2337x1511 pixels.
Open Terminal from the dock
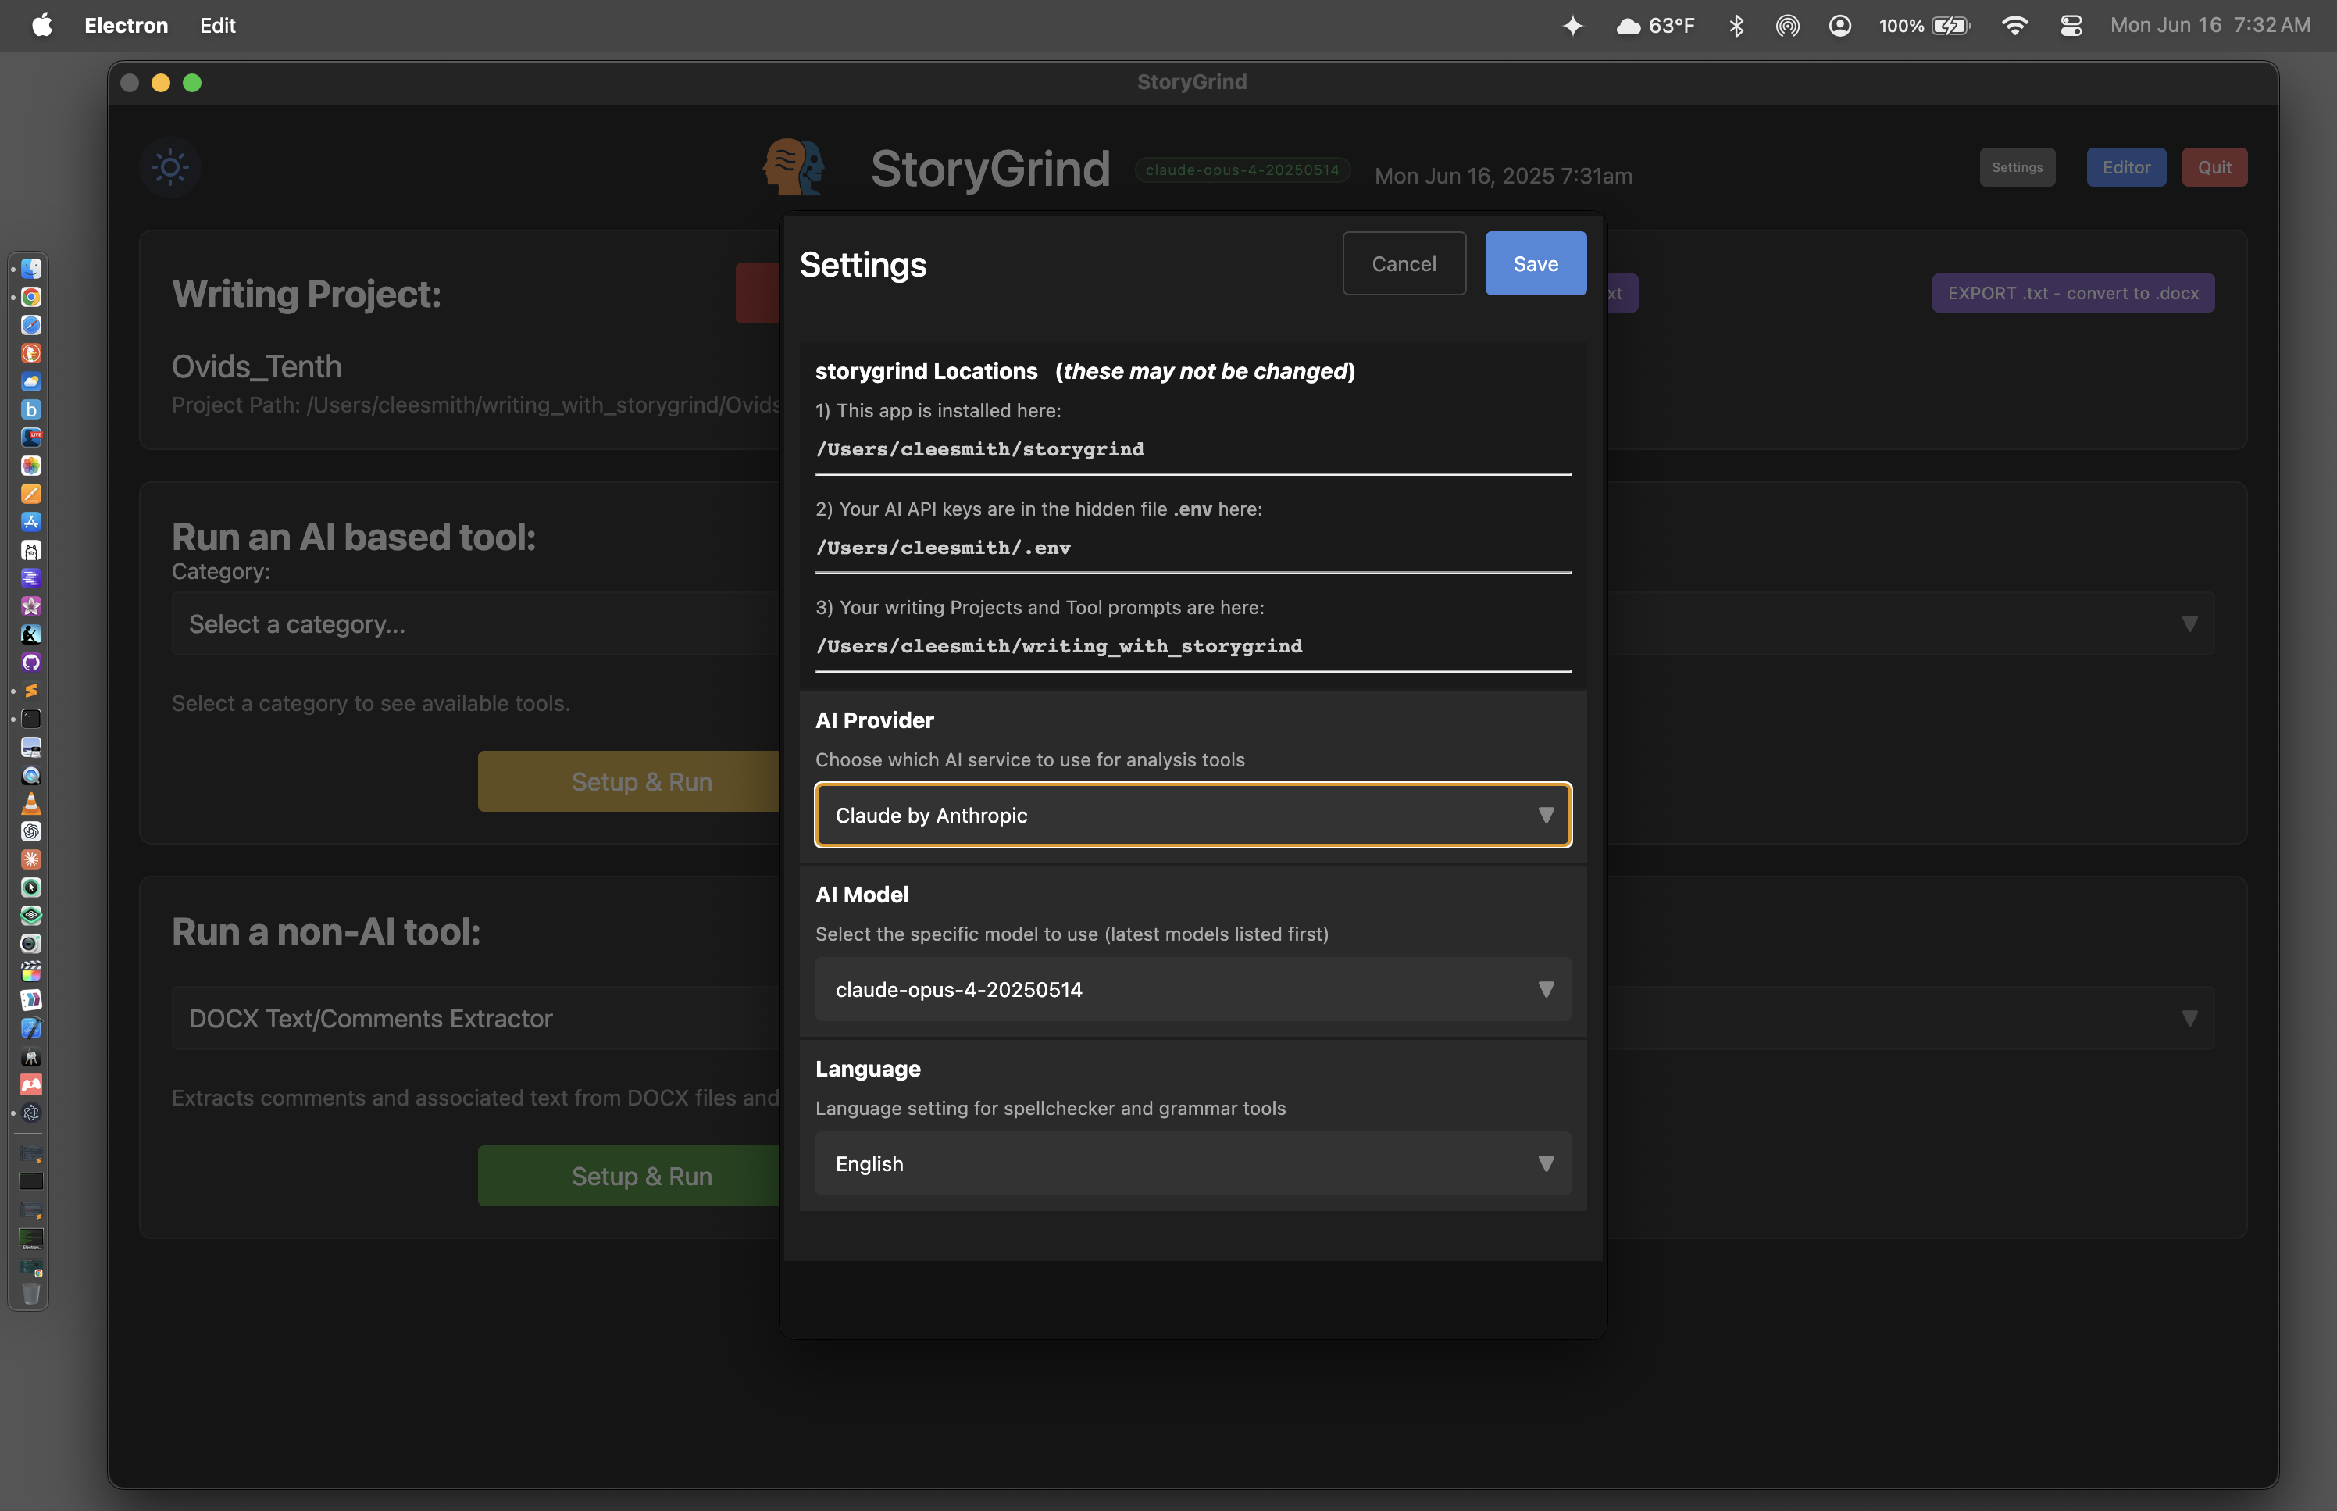tap(31, 720)
